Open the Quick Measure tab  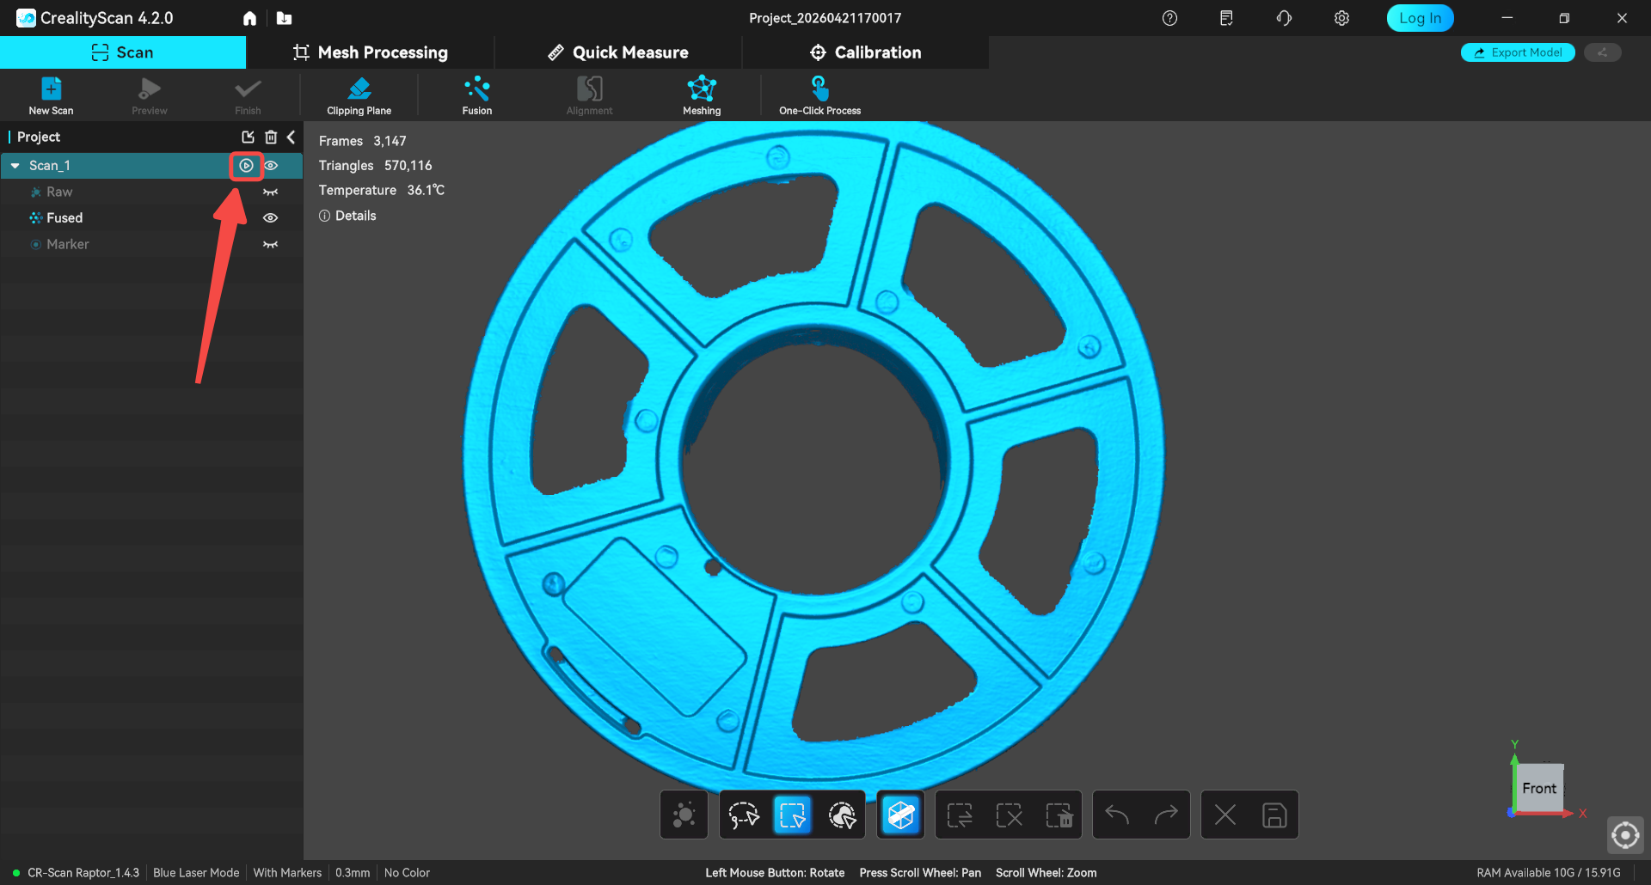point(618,52)
